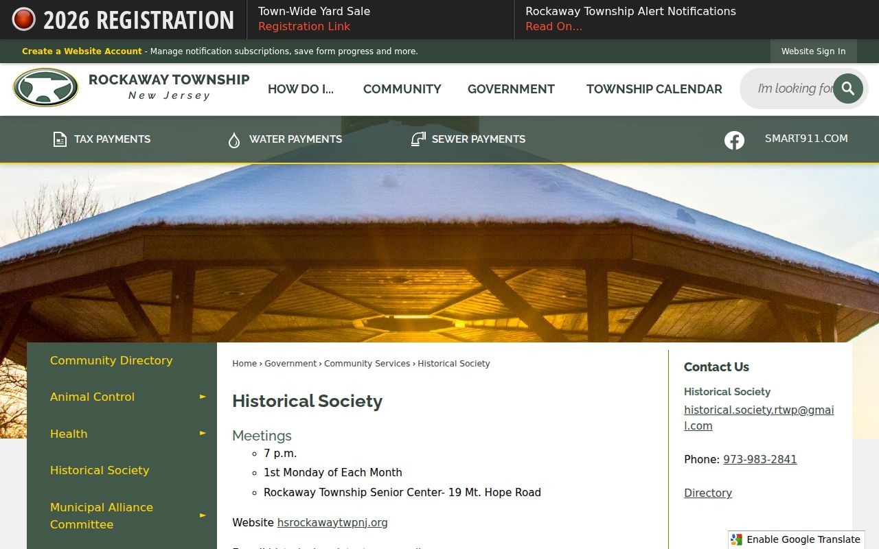879x549 pixels.
Task: Select Community Directory in the sidebar
Action: pos(111,360)
